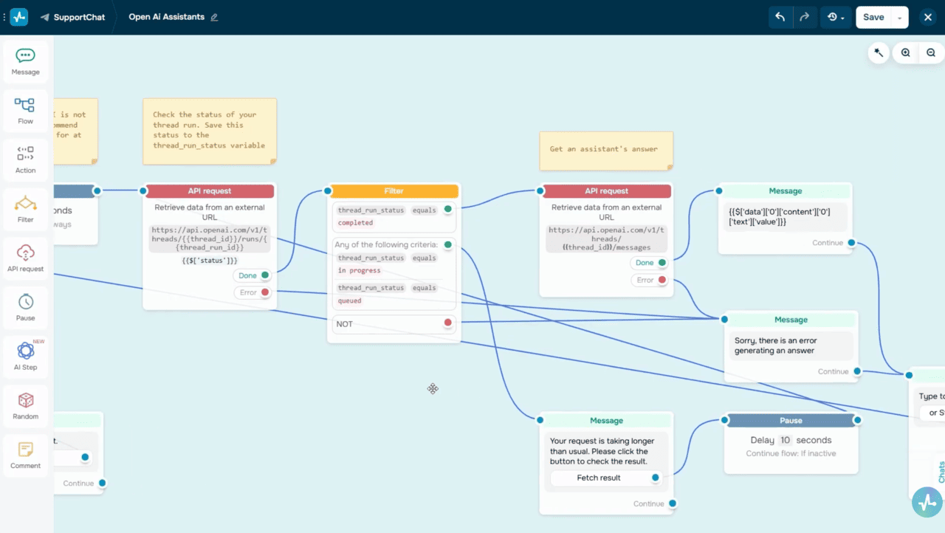Select the Comment block in the sidebar

pyautogui.click(x=25, y=455)
